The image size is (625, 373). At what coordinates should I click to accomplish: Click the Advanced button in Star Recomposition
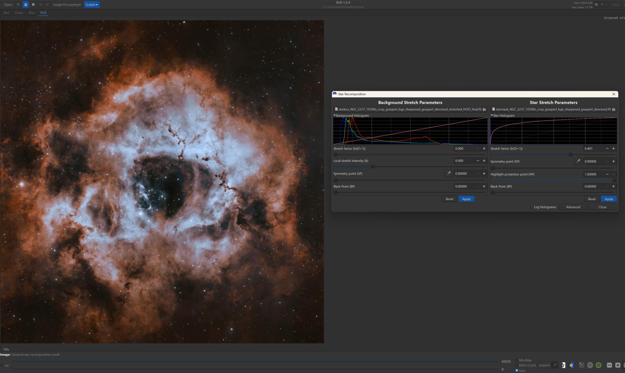coord(573,207)
